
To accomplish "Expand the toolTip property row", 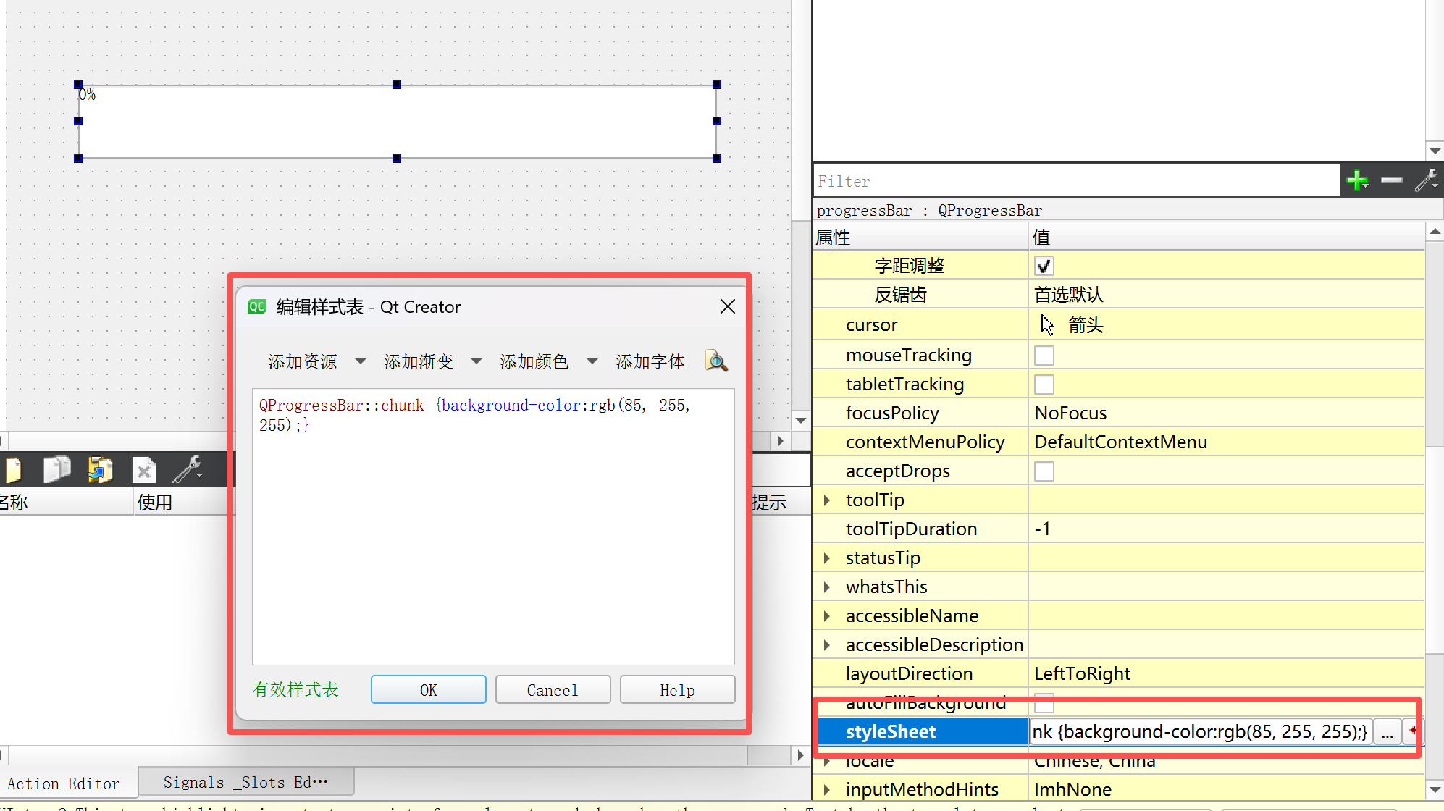I will click(826, 500).
